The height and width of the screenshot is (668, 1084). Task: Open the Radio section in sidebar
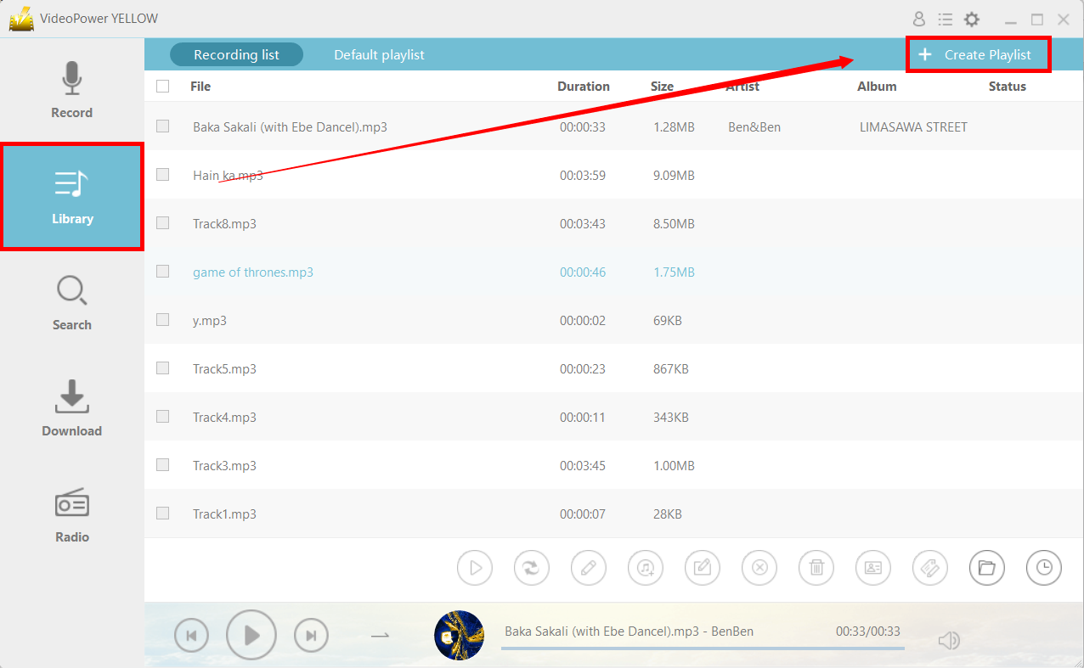click(x=71, y=515)
